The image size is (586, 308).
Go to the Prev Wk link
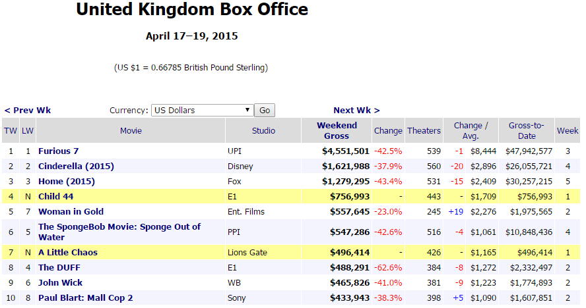(28, 111)
